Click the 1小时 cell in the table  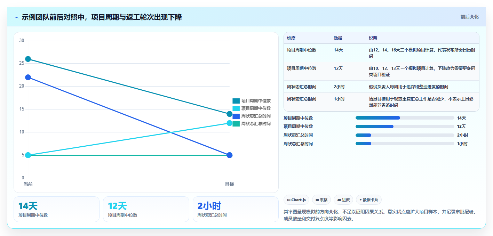click(339, 99)
